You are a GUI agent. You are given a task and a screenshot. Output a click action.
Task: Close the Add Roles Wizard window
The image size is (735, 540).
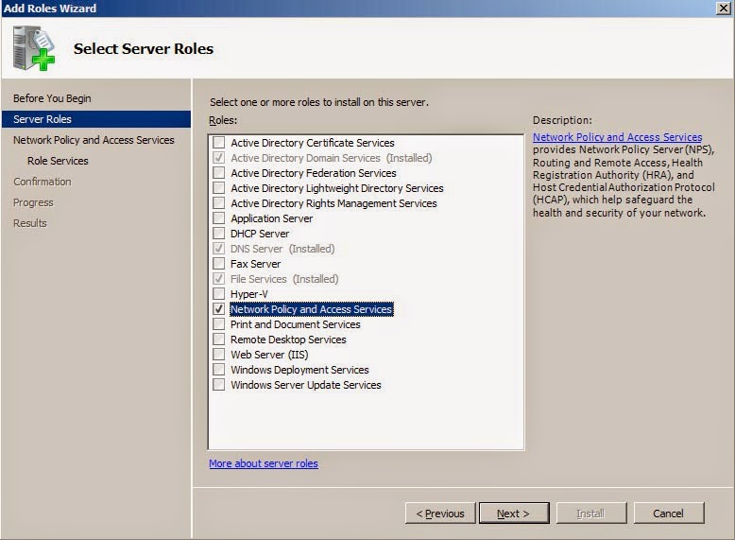pyautogui.click(x=724, y=8)
